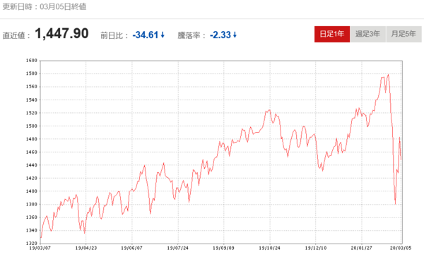Click the 騰落率 value -2.33
Viewport: 424px width, 257px height.
[220, 35]
